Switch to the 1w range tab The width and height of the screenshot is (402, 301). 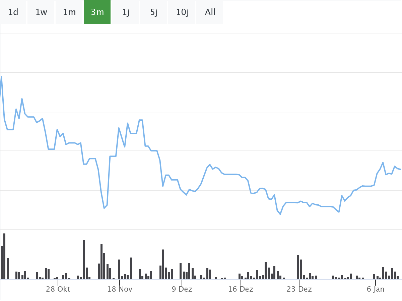click(41, 12)
